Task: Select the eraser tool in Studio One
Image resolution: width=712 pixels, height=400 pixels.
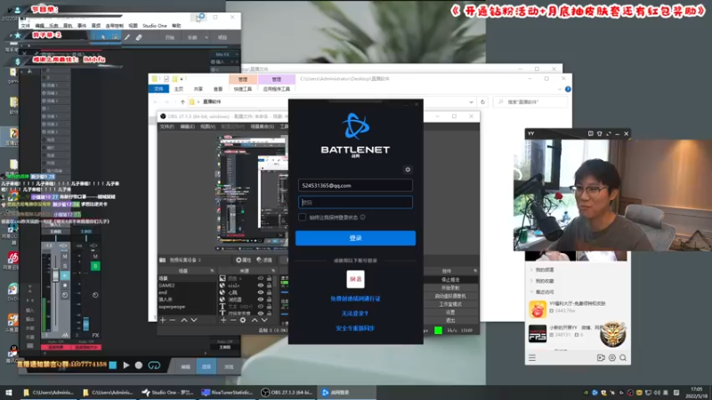Action: tap(139, 37)
